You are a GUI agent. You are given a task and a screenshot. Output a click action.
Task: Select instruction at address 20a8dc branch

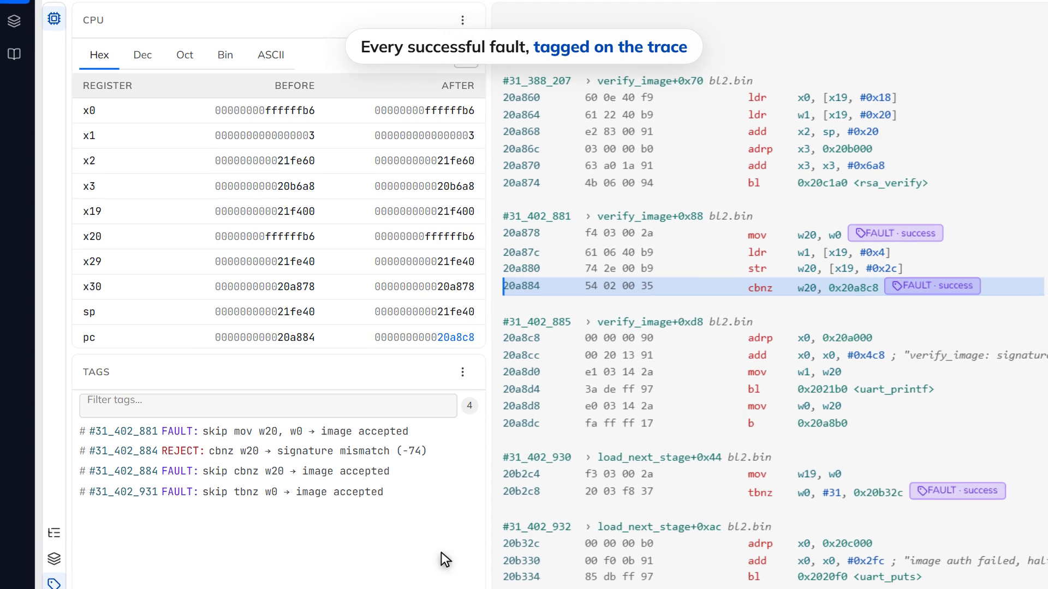(675, 423)
